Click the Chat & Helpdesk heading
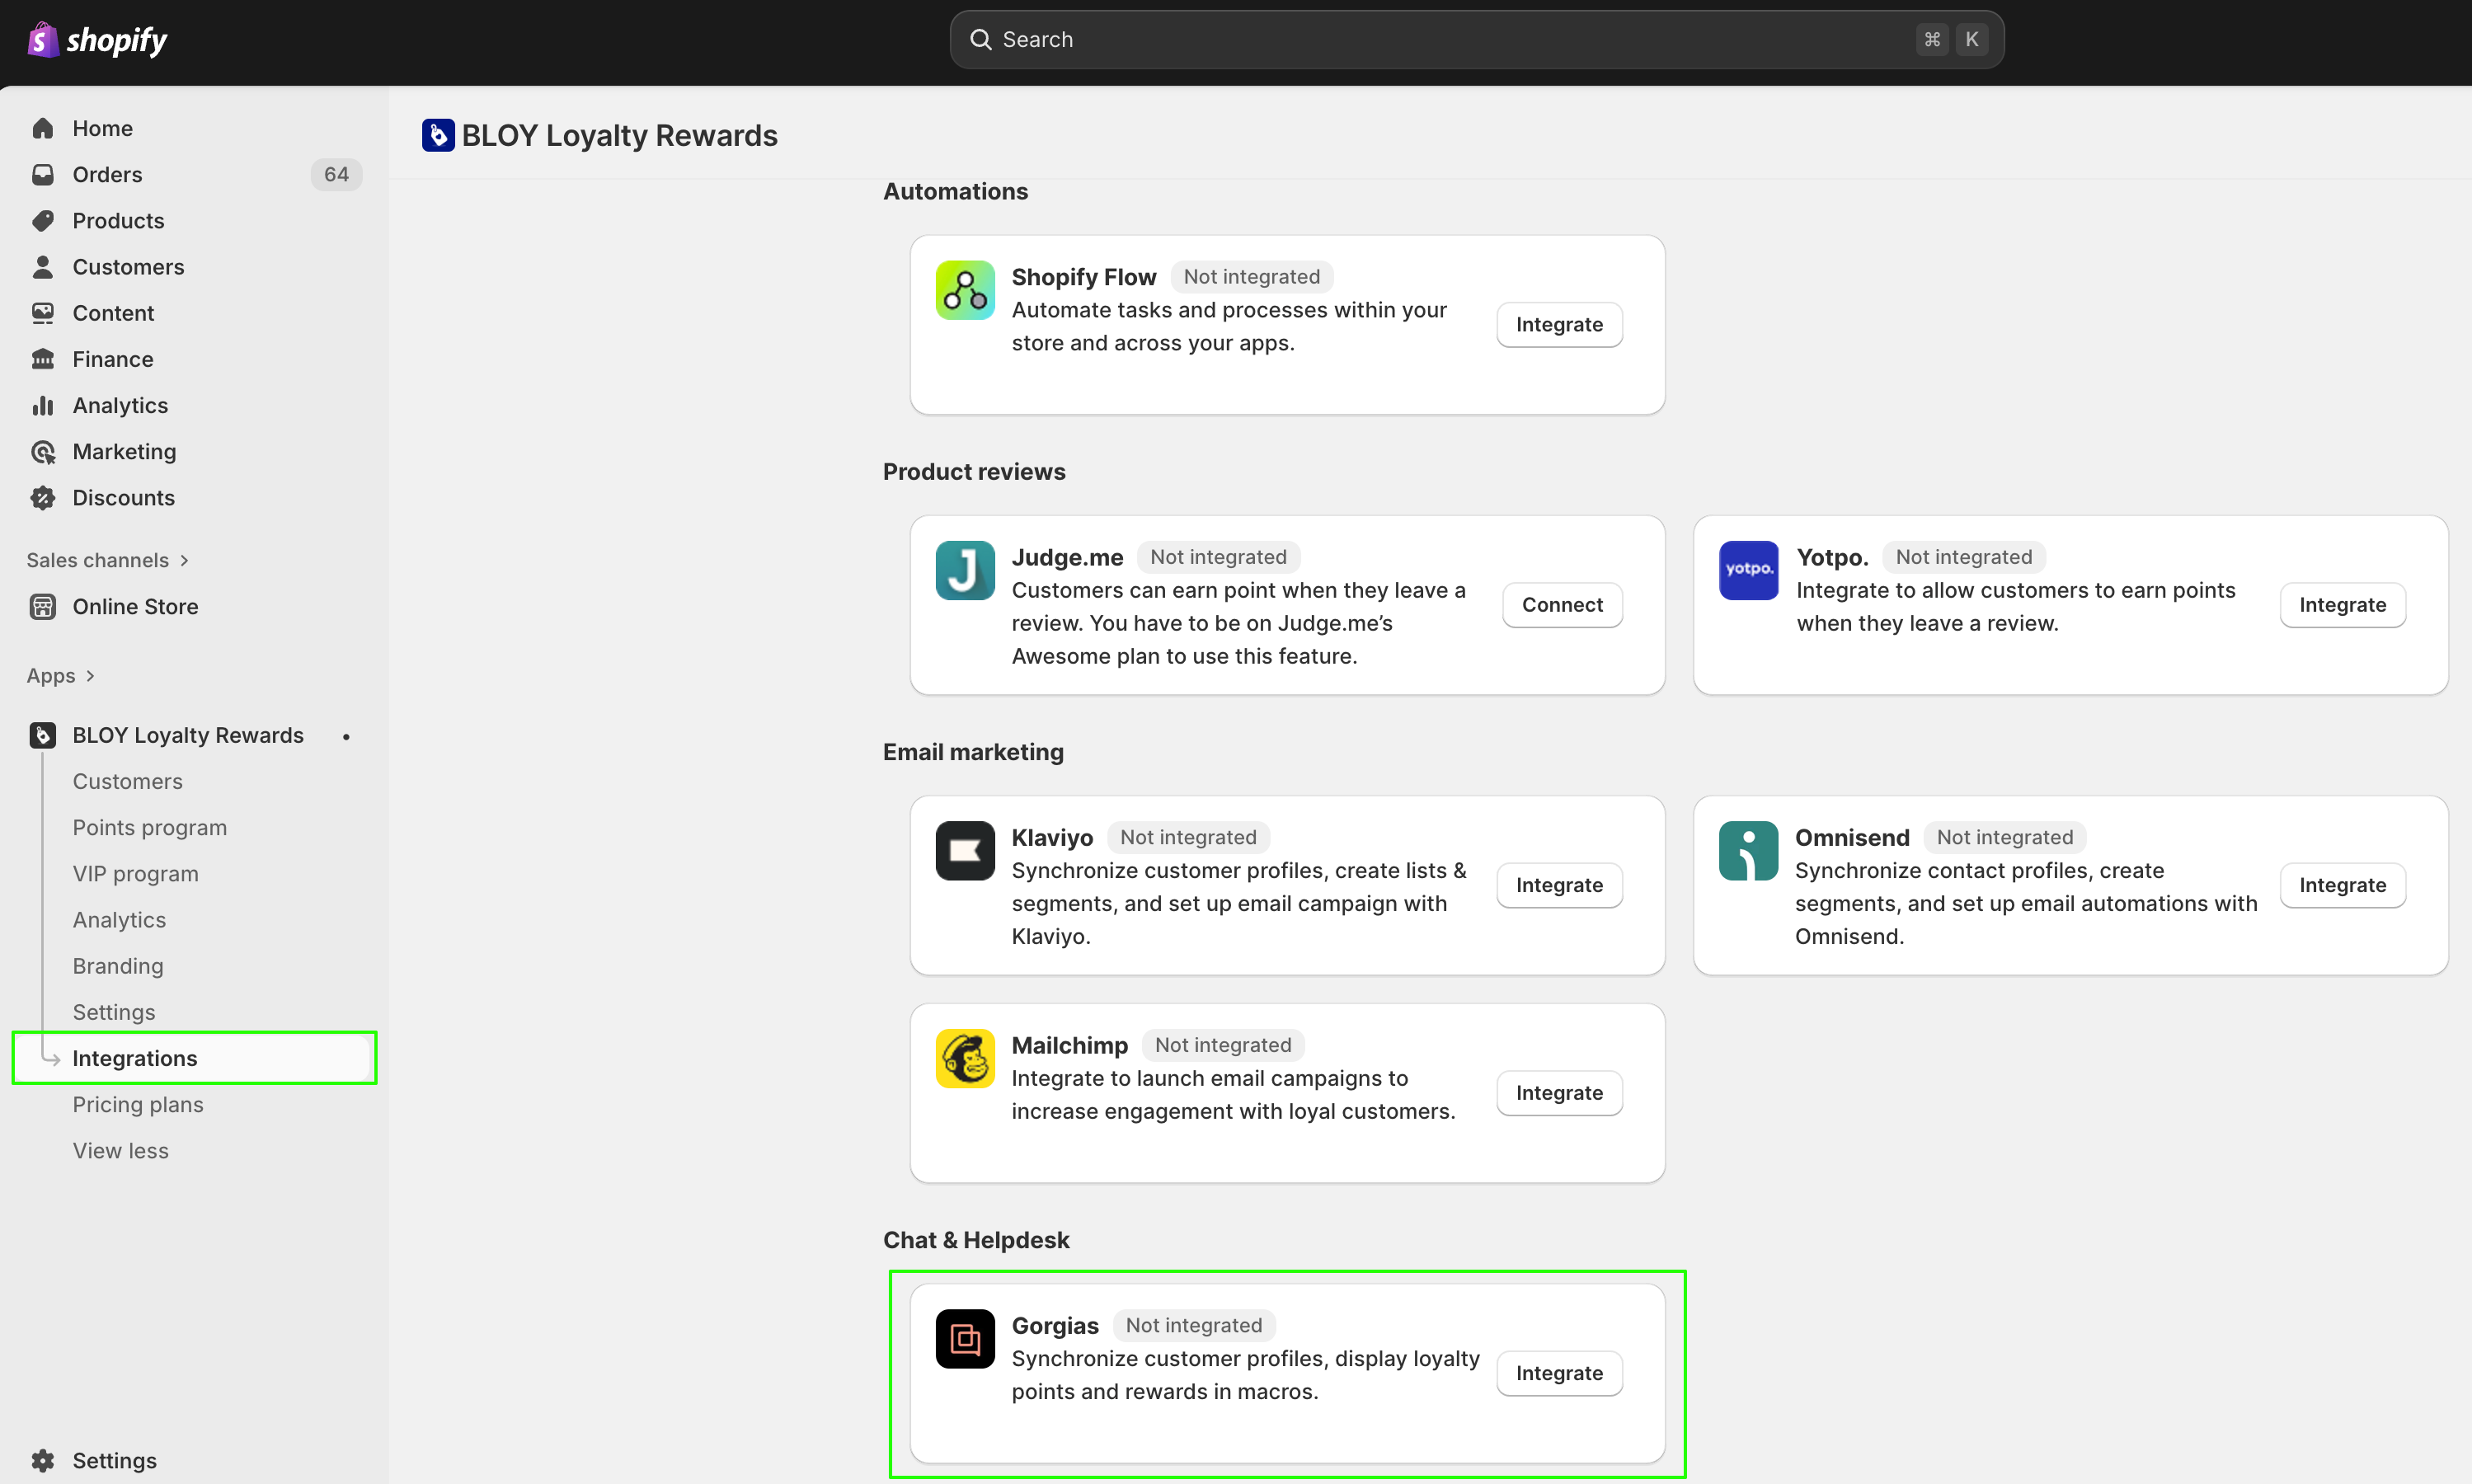 [976, 1240]
